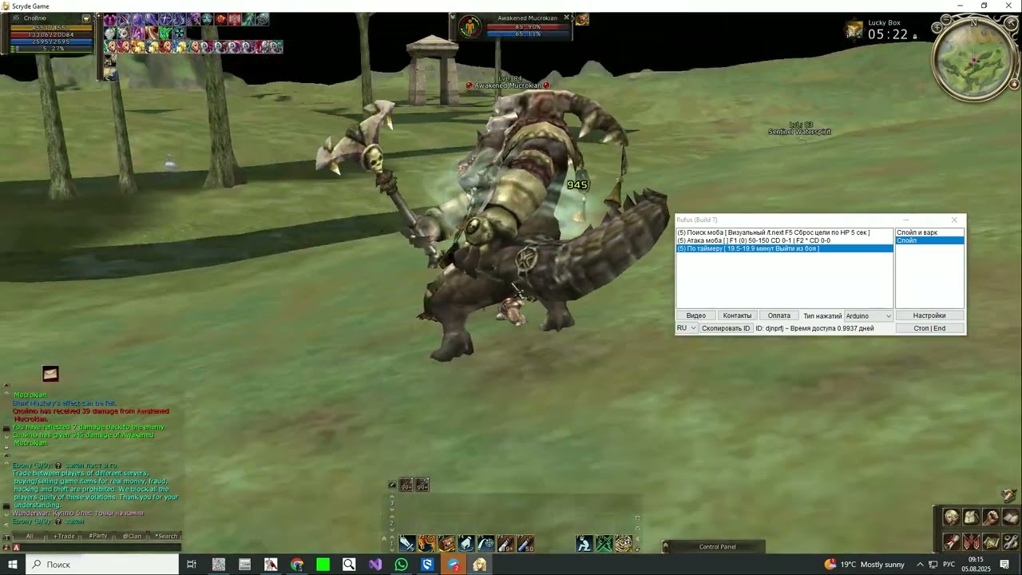Open the Scryde game taskbar icon

tap(480, 565)
